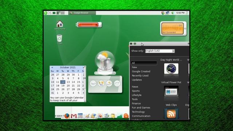Open the green finance chart dock icon

(119, 116)
